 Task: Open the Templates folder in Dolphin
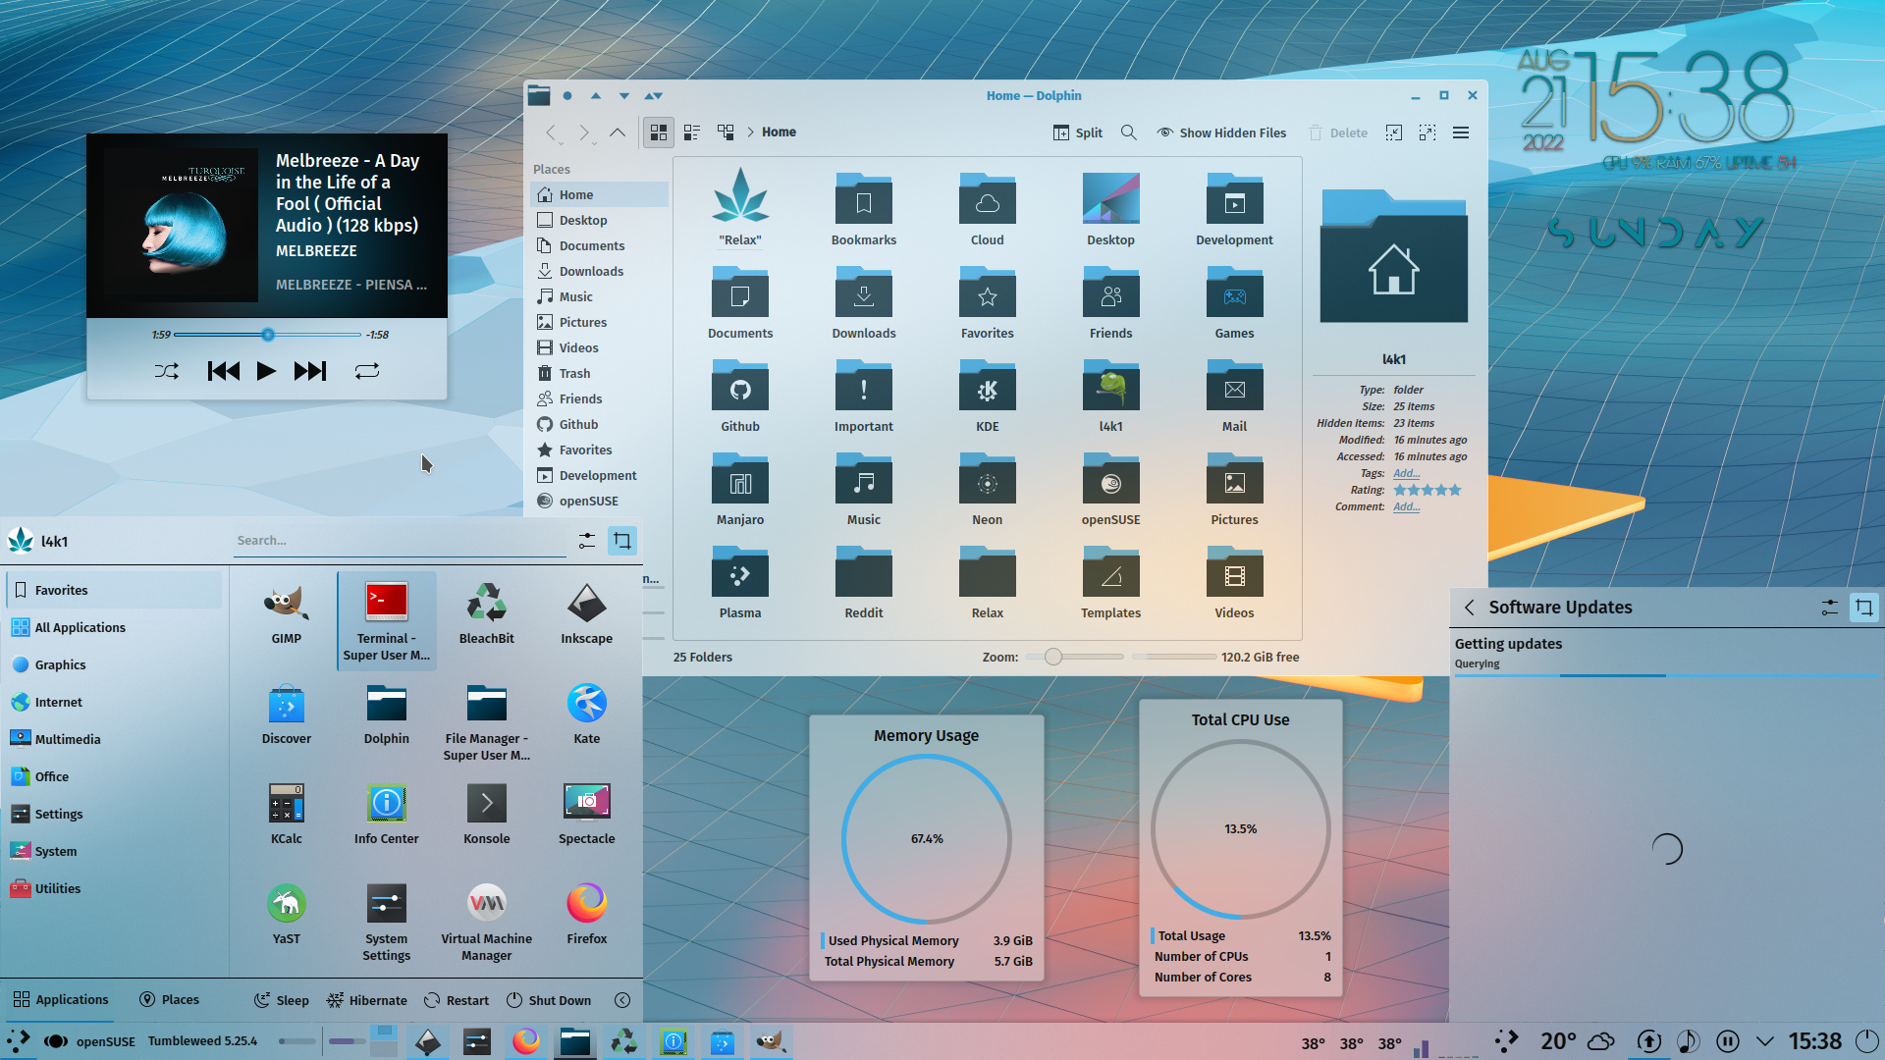click(1110, 583)
